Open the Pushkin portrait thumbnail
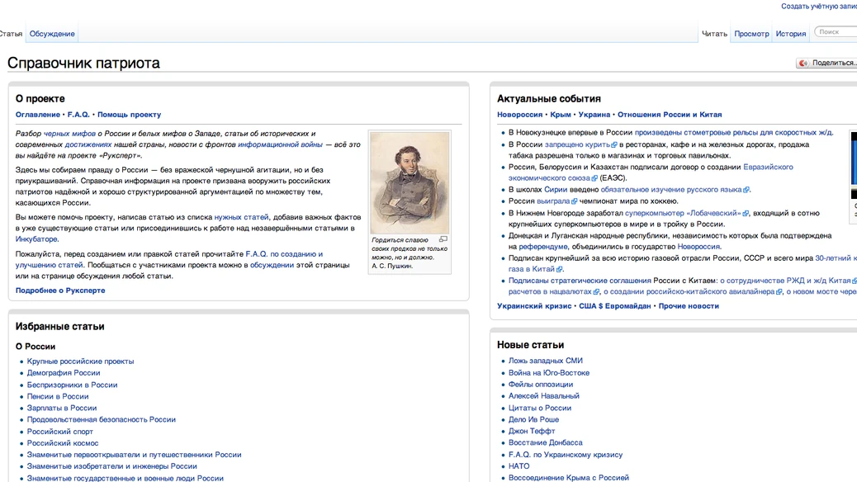Viewport: 857px width, 482px height. tap(410, 183)
